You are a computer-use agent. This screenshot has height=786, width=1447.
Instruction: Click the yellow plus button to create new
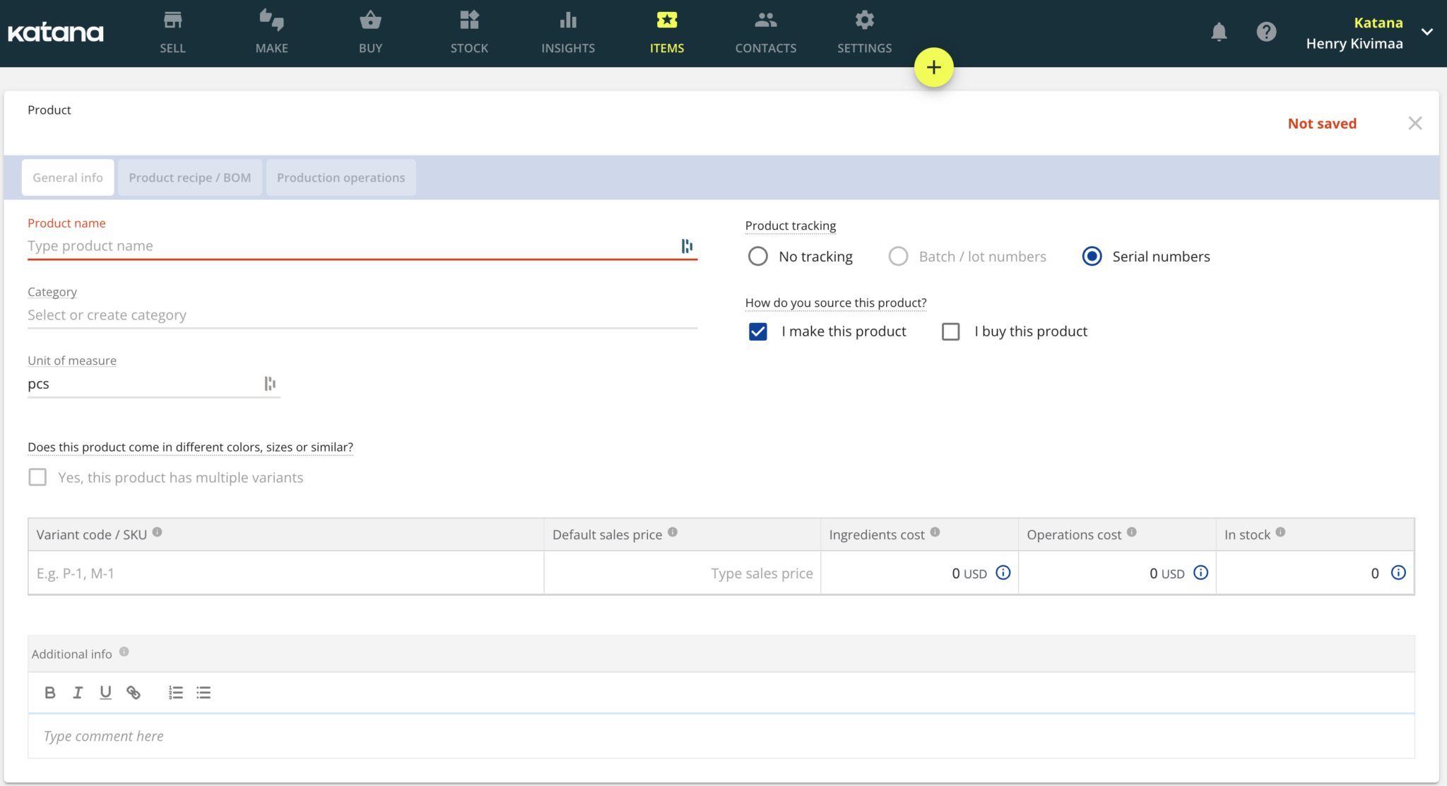click(x=933, y=67)
